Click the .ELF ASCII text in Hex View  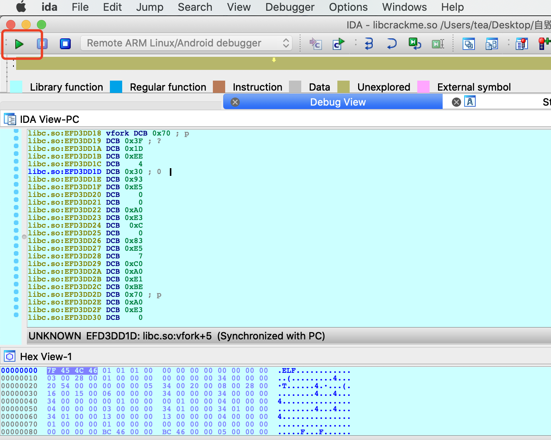pyautogui.click(x=287, y=371)
